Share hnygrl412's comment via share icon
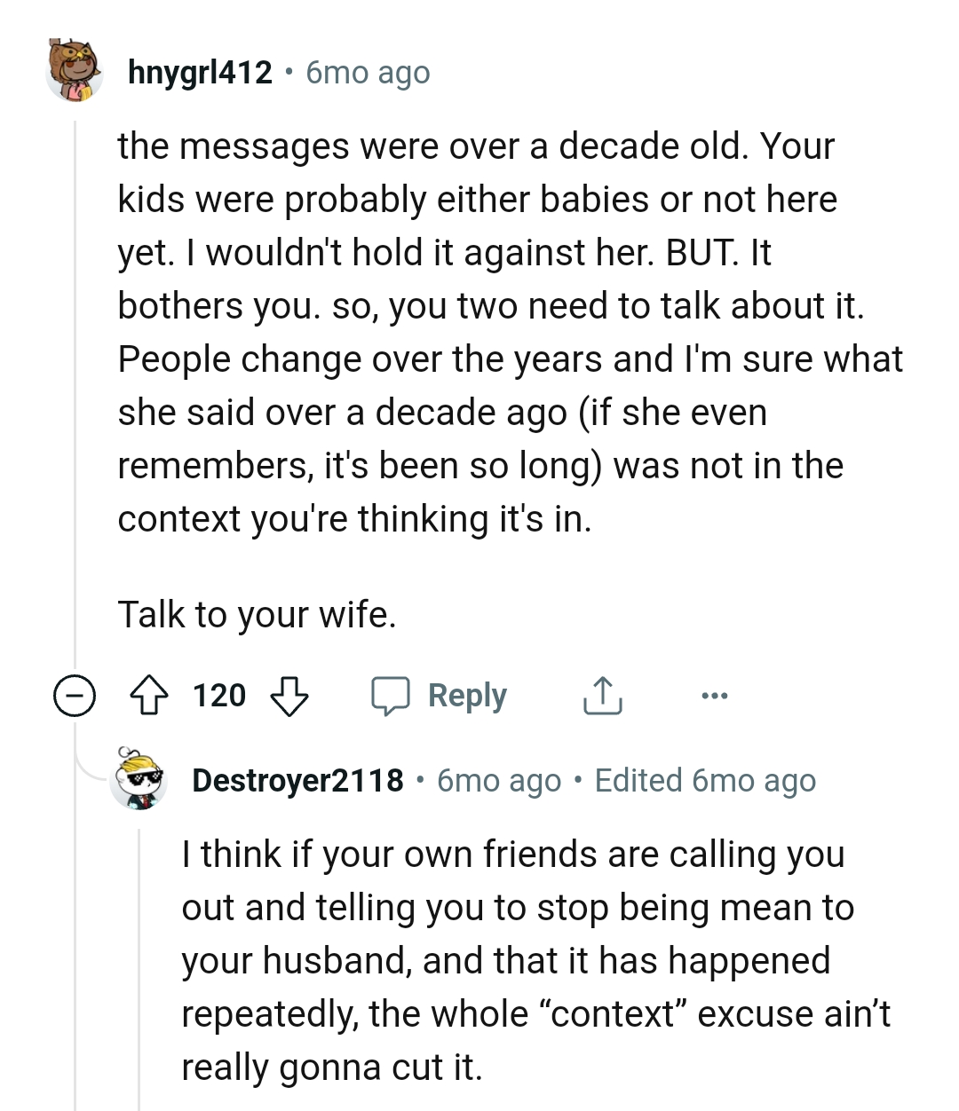959x1111 pixels. [x=602, y=696]
